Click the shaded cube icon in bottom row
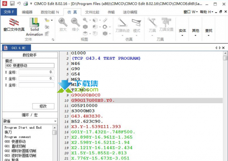This screenshot has height=161, width=228. click(105, 34)
